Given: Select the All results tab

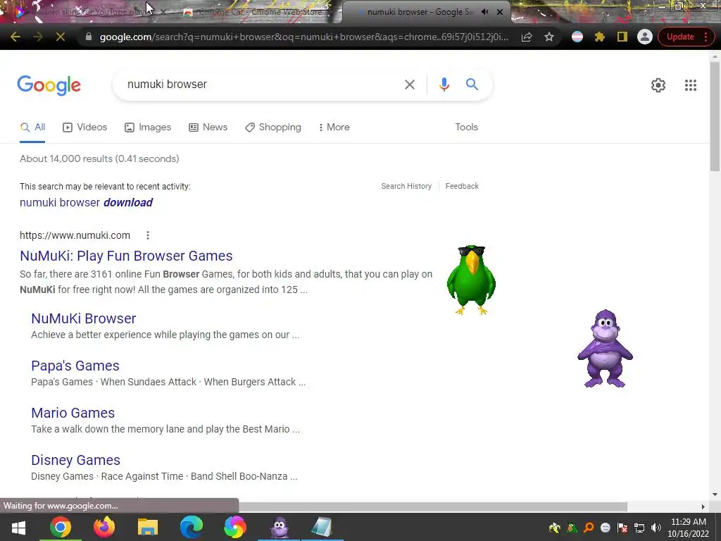Looking at the screenshot, I should [x=32, y=128].
